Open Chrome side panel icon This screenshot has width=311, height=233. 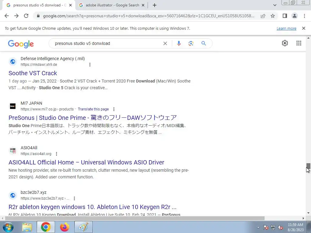pos(285,16)
